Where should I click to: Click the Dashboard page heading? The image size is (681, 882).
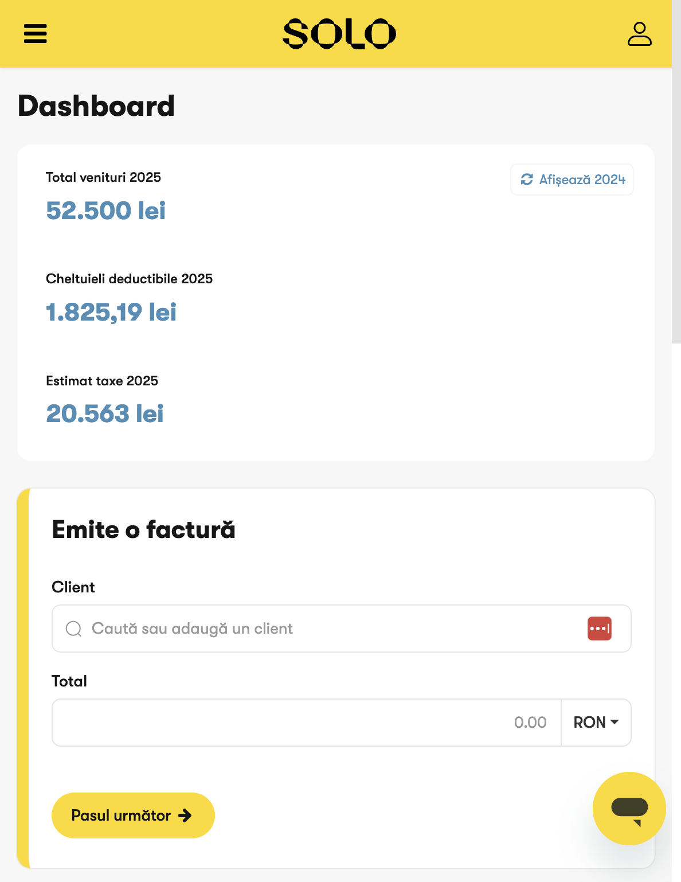coord(96,106)
